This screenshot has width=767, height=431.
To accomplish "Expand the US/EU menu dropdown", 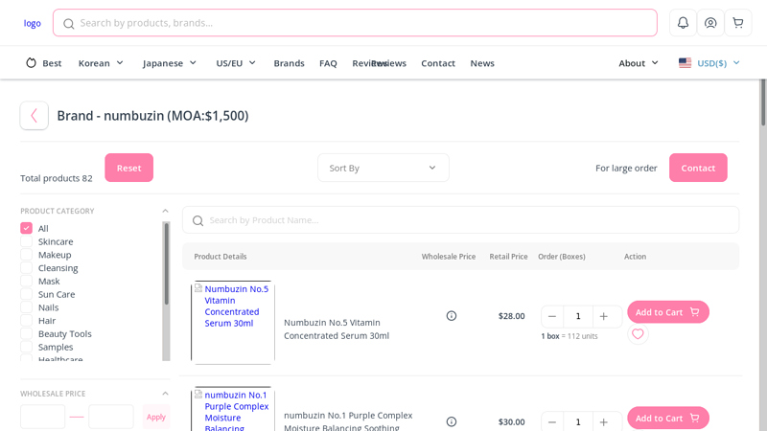I will pos(236,63).
